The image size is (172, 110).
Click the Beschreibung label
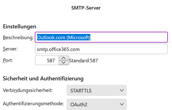tap(18, 37)
